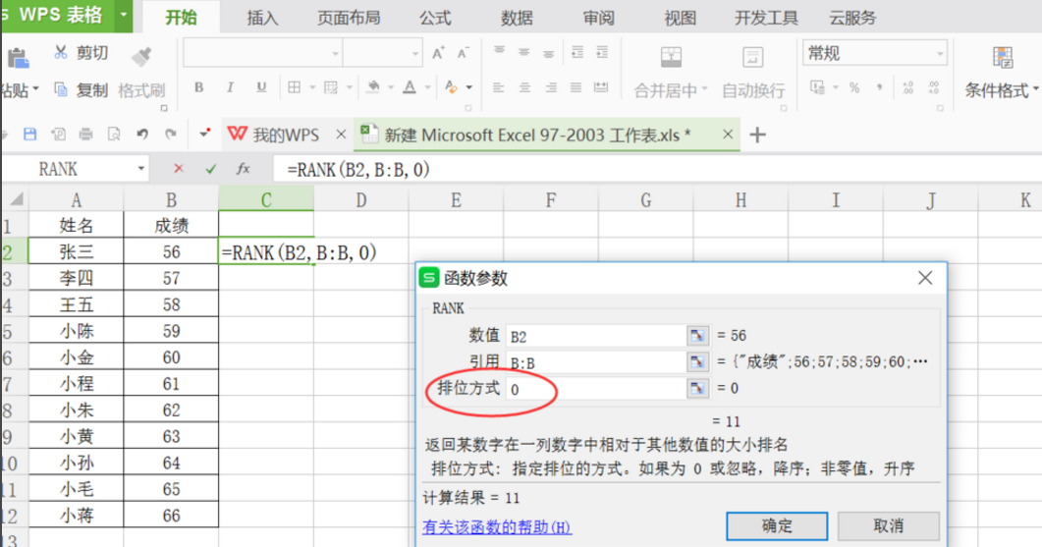Click range selector icon for 排位方式 field

click(x=697, y=388)
